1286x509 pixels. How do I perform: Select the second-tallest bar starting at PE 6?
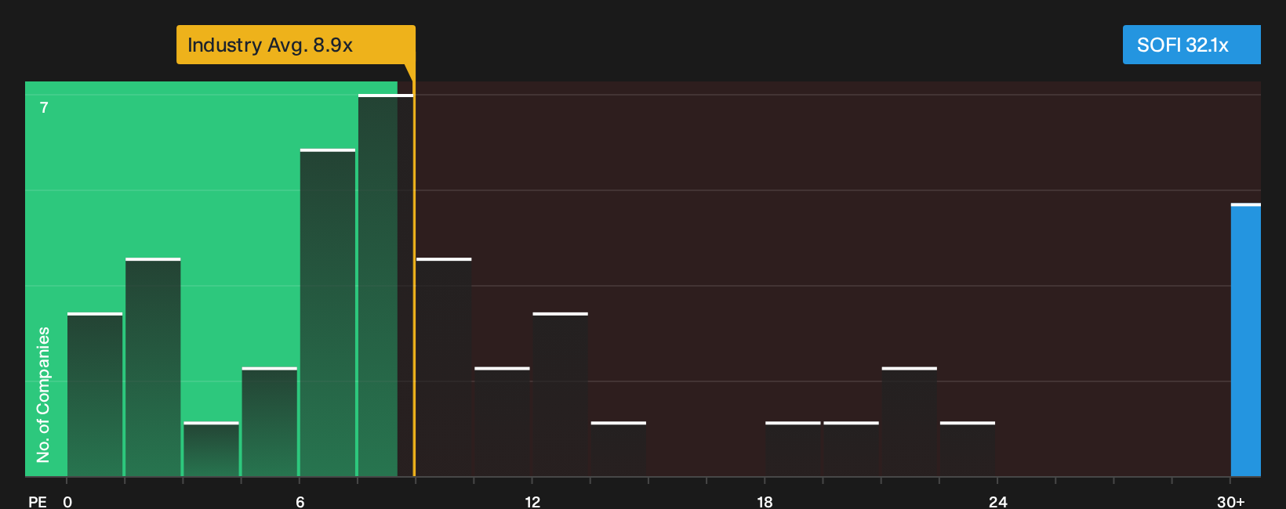tap(328, 312)
